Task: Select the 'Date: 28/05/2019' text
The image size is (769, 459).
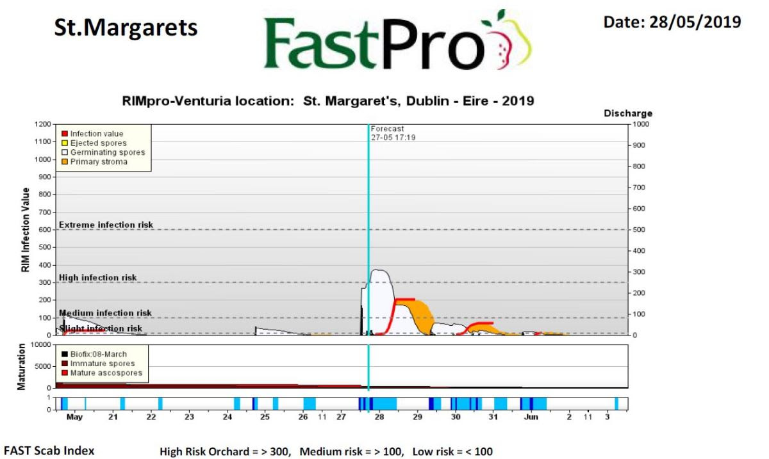Action: click(672, 22)
